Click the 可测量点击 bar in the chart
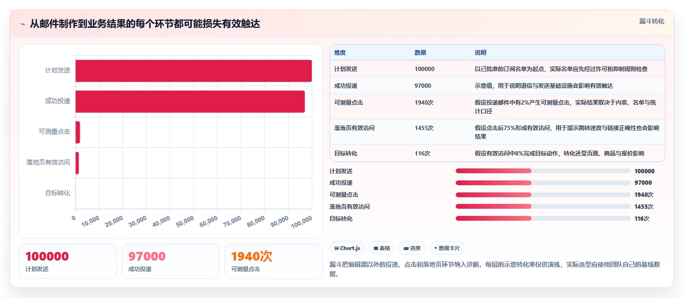The height and width of the screenshot is (298, 684). click(x=78, y=132)
